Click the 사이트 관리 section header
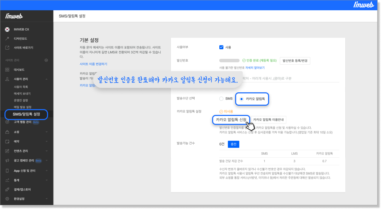Image resolution: width=381 pixels, height=209 pixels. tap(12, 60)
